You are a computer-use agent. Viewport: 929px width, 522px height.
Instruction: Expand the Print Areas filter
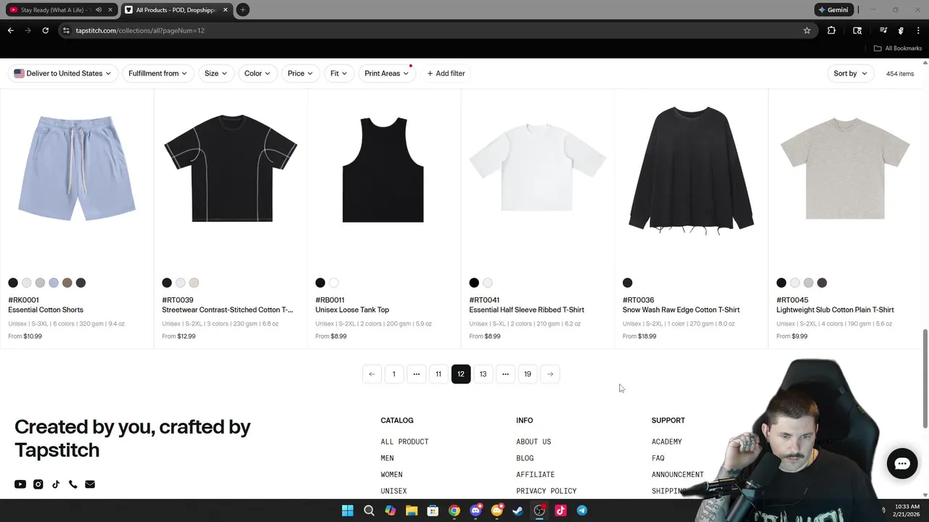[x=386, y=73]
